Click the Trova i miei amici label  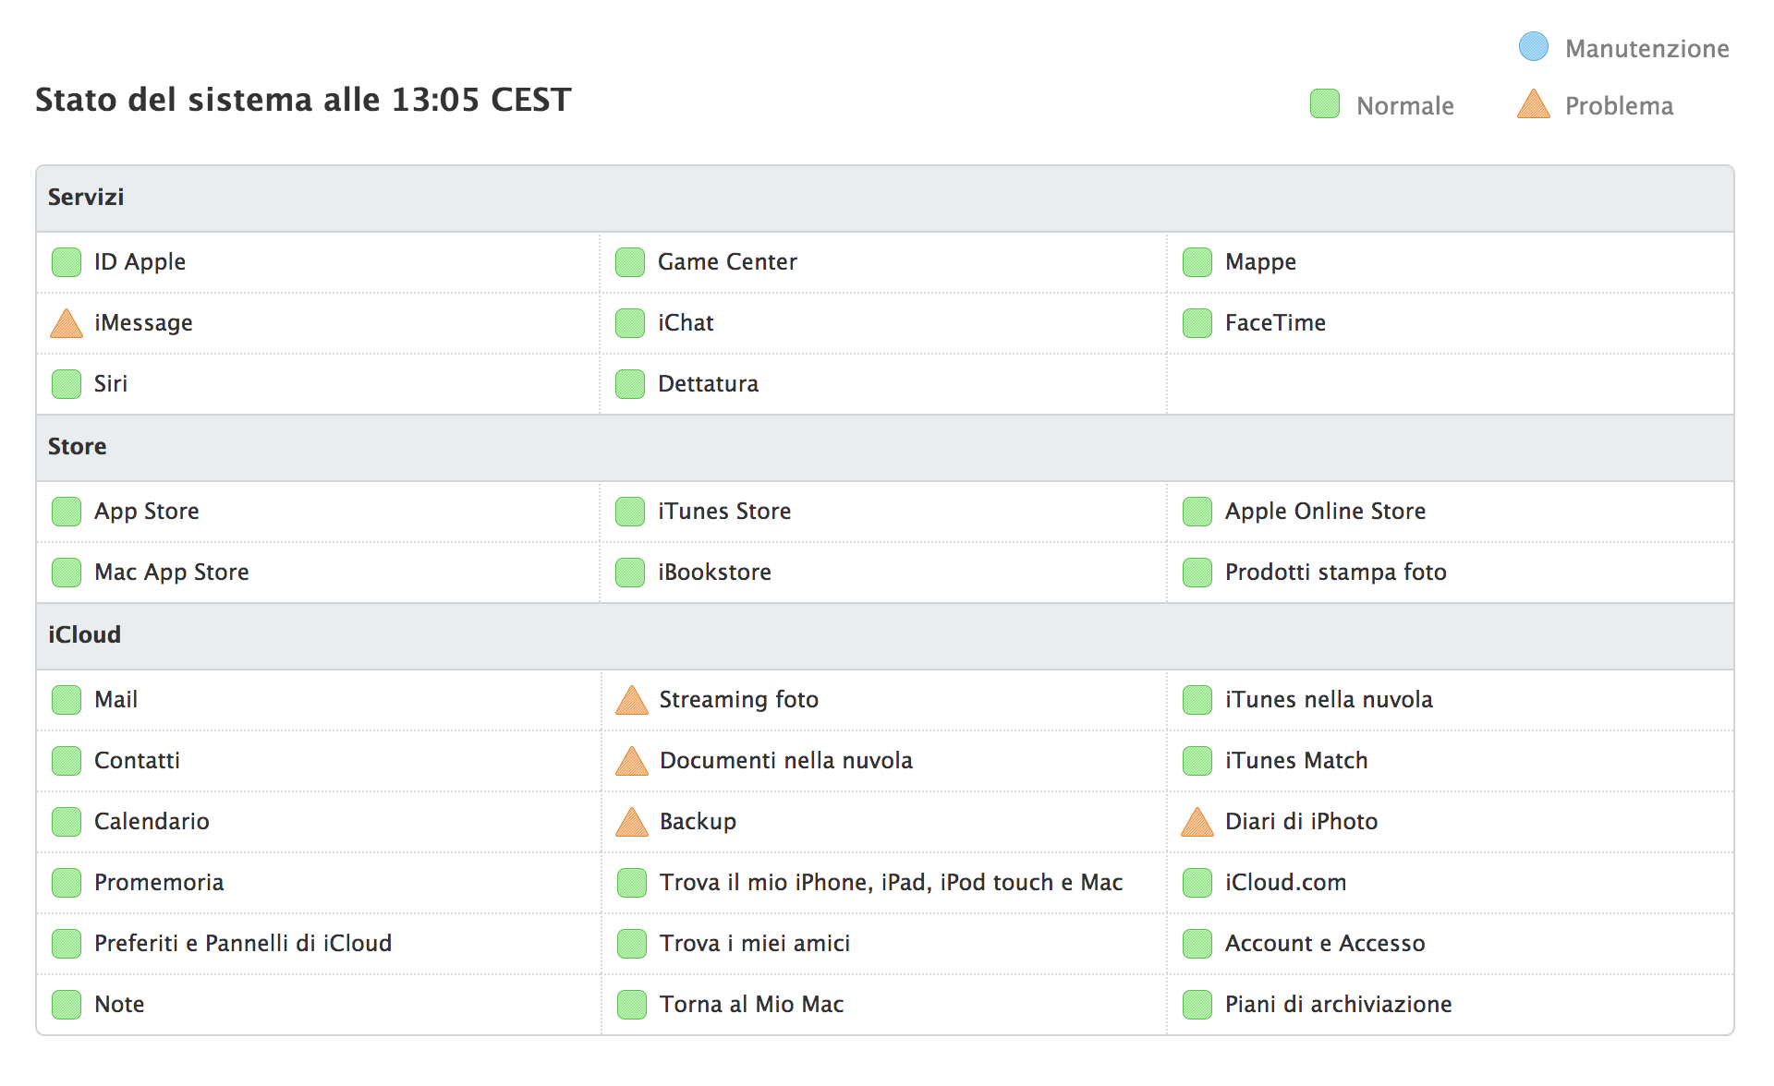click(755, 944)
